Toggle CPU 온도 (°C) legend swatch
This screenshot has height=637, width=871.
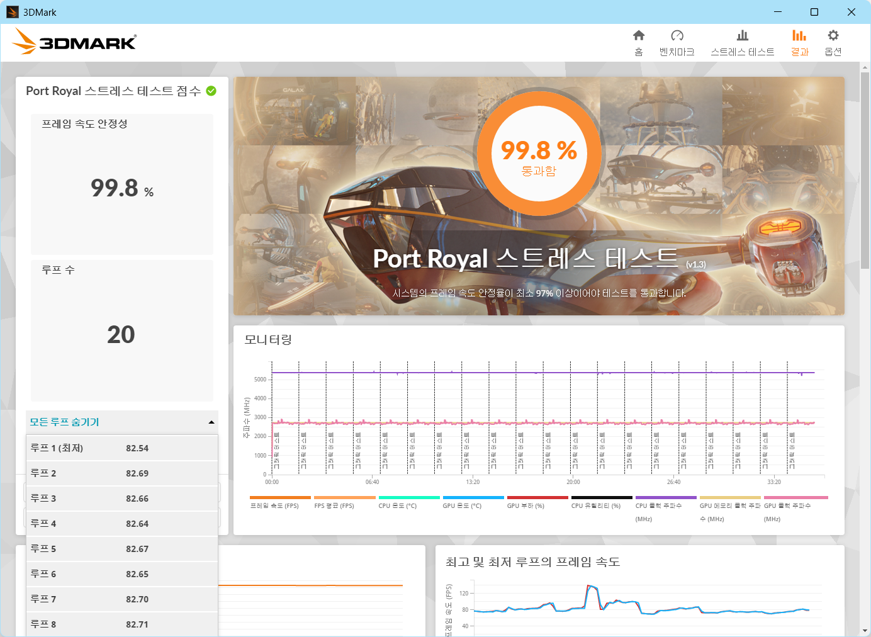click(409, 497)
